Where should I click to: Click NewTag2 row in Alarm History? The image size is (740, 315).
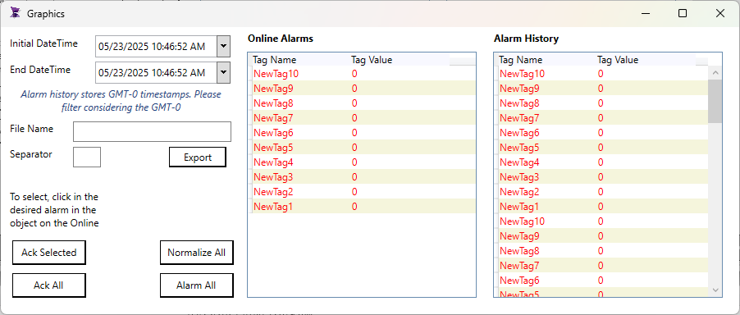pos(601,192)
